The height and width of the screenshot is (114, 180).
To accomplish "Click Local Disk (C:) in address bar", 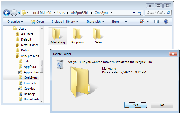I will click(41, 13).
